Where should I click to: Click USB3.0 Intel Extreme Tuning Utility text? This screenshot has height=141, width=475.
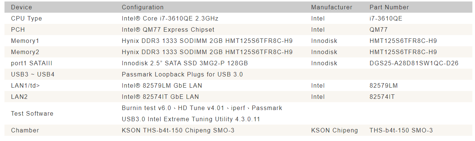tap(191, 119)
